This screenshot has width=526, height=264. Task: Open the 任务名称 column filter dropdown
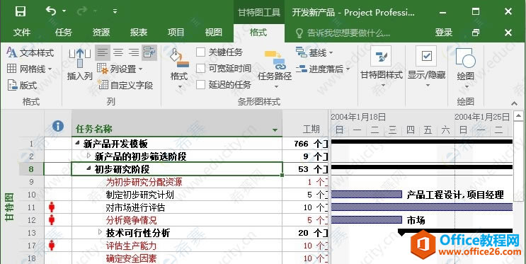coord(275,130)
